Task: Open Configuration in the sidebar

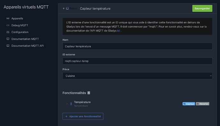Action: (x=20, y=32)
